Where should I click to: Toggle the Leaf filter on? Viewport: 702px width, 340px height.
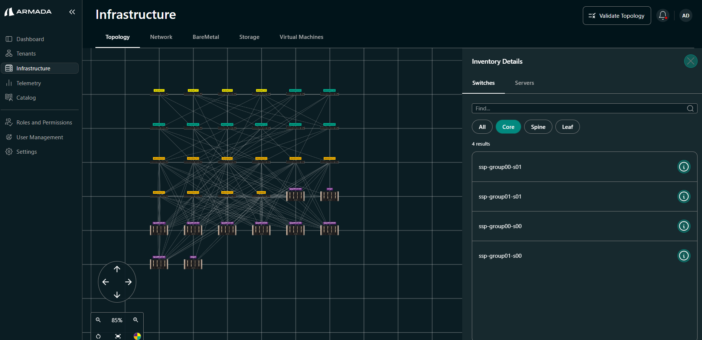(567, 127)
